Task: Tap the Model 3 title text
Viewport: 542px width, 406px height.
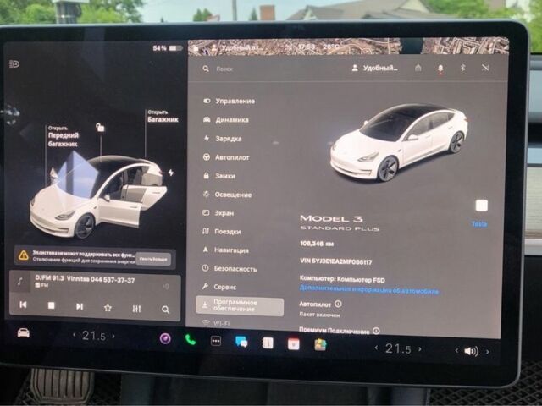Action: pos(331,218)
